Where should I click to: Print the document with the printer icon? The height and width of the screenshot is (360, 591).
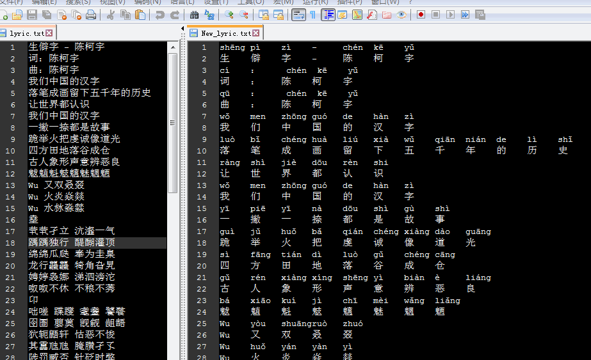tap(91, 15)
